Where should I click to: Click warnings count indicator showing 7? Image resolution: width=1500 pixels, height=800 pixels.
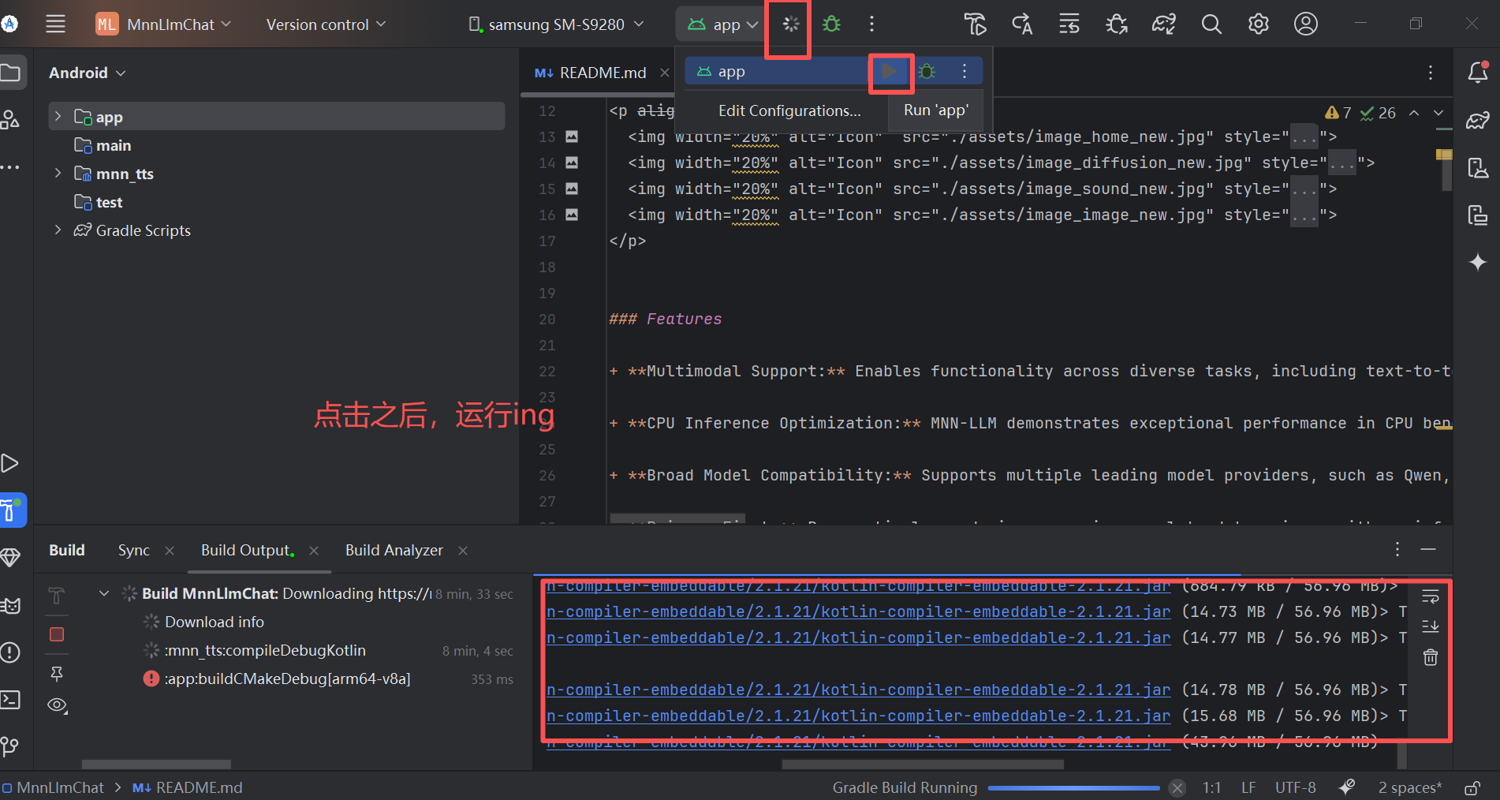pyautogui.click(x=1338, y=113)
